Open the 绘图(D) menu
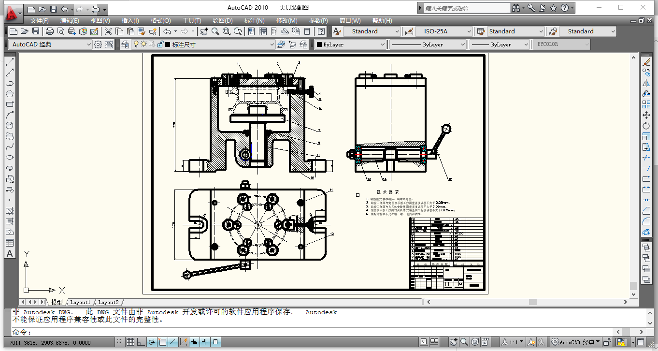The width and height of the screenshot is (658, 351). pyautogui.click(x=223, y=21)
